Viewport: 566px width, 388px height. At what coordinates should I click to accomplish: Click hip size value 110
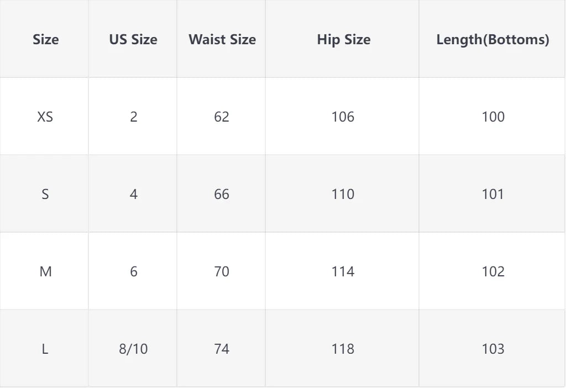pyautogui.click(x=343, y=194)
